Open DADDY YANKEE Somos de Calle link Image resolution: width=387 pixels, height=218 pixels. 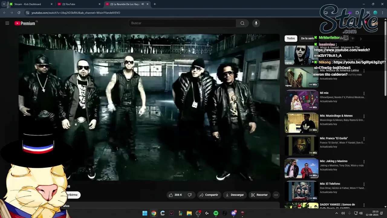337,206
